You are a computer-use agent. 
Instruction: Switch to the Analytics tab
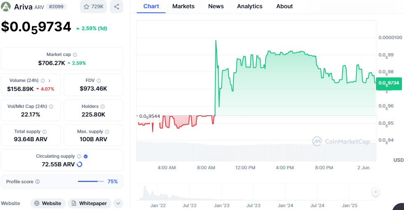point(250,7)
